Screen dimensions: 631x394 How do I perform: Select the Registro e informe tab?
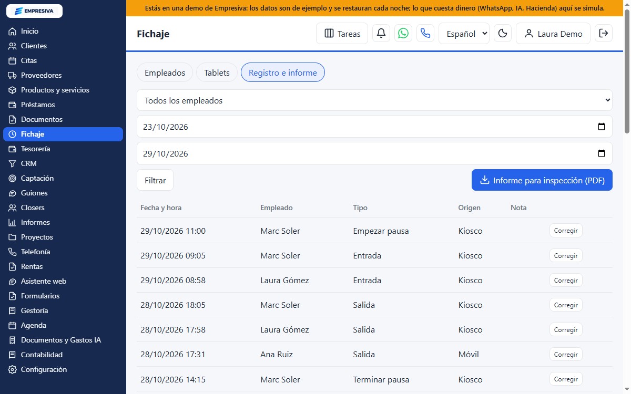point(283,72)
